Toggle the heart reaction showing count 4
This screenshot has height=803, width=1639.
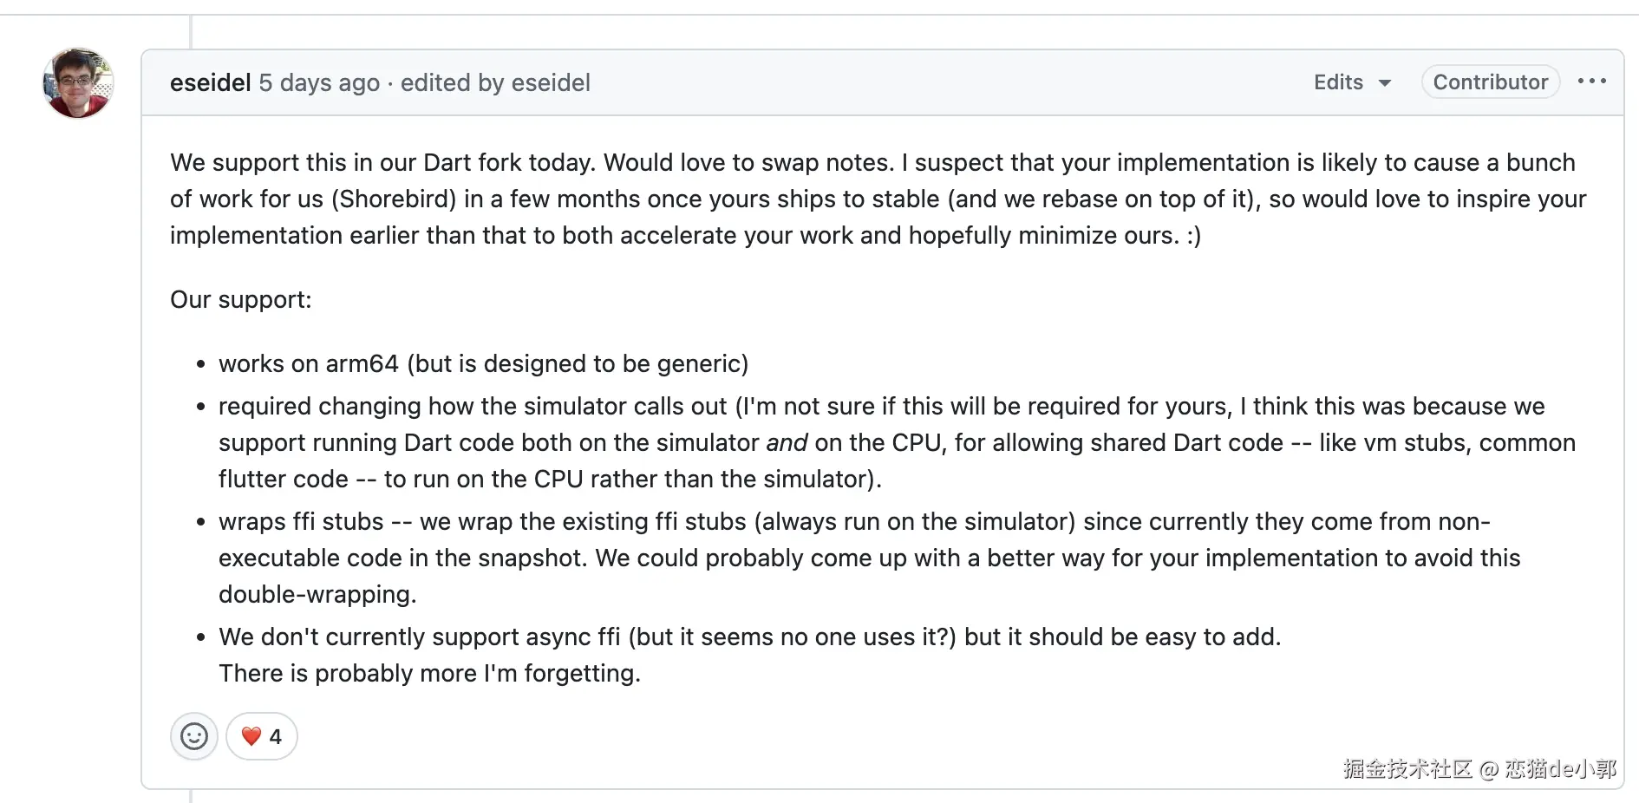[x=262, y=737]
